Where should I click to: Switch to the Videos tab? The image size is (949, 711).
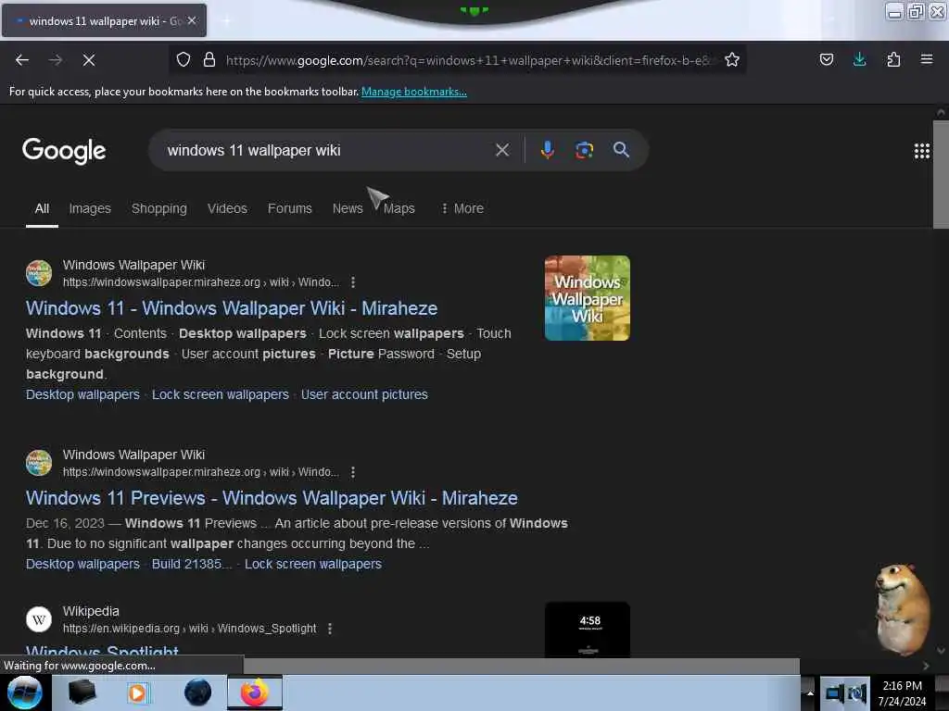[x=228, y=208]
